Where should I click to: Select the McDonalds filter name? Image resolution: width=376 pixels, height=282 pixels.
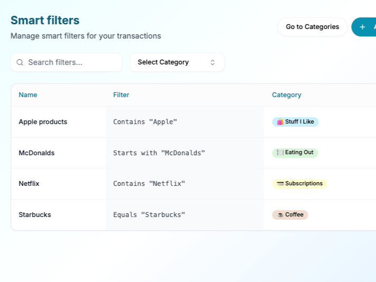[36, 153]
